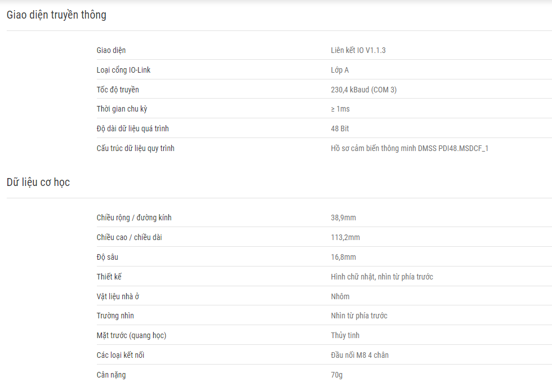This screenshot has width=552, height=386.
Task: Select the 'Thời gian chu kỳ' label
Action: [122, 109]
